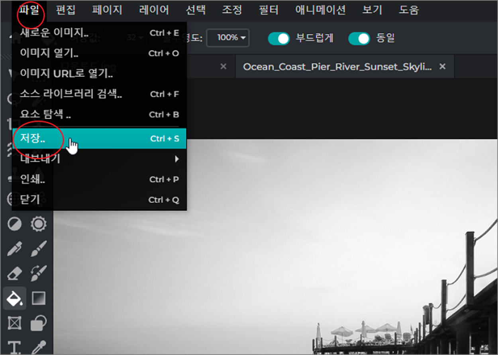The height and width of the screenshot is (355, 498).
Task: Select the Eraser tool
Action: coord(15,273)
